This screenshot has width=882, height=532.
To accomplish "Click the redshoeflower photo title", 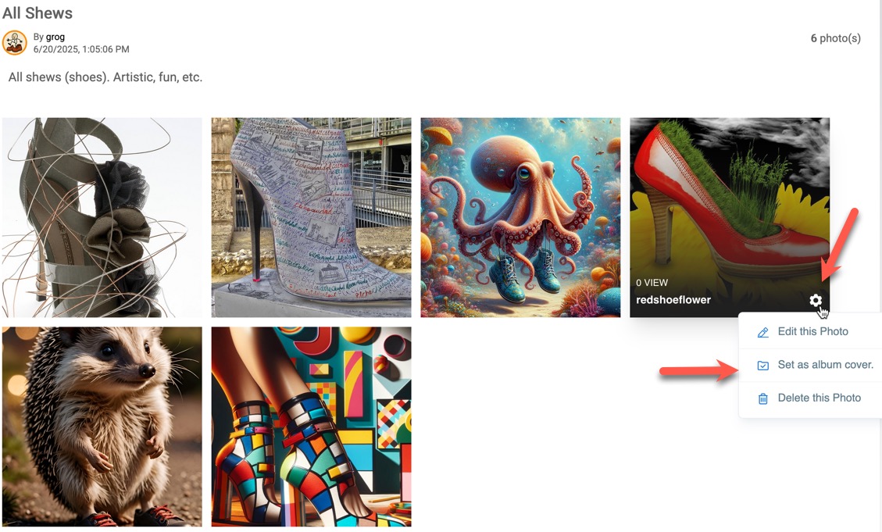I will (673, 300).
